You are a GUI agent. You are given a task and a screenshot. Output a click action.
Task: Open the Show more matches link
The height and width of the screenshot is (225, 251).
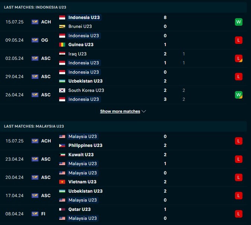(x=120, y=111)
